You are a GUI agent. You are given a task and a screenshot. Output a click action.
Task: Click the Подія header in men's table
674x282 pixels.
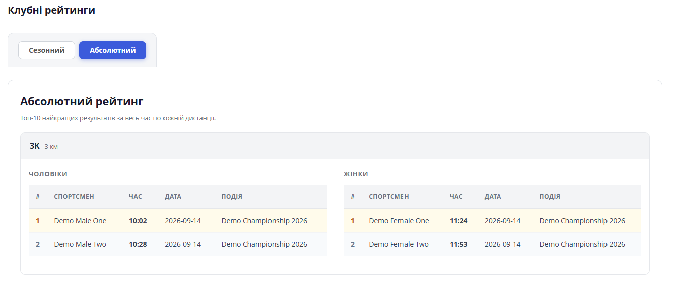pos(232,197)
